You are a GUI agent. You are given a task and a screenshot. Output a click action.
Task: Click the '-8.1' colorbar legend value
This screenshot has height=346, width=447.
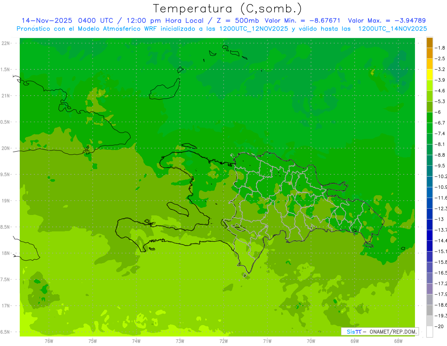[440, 144]
